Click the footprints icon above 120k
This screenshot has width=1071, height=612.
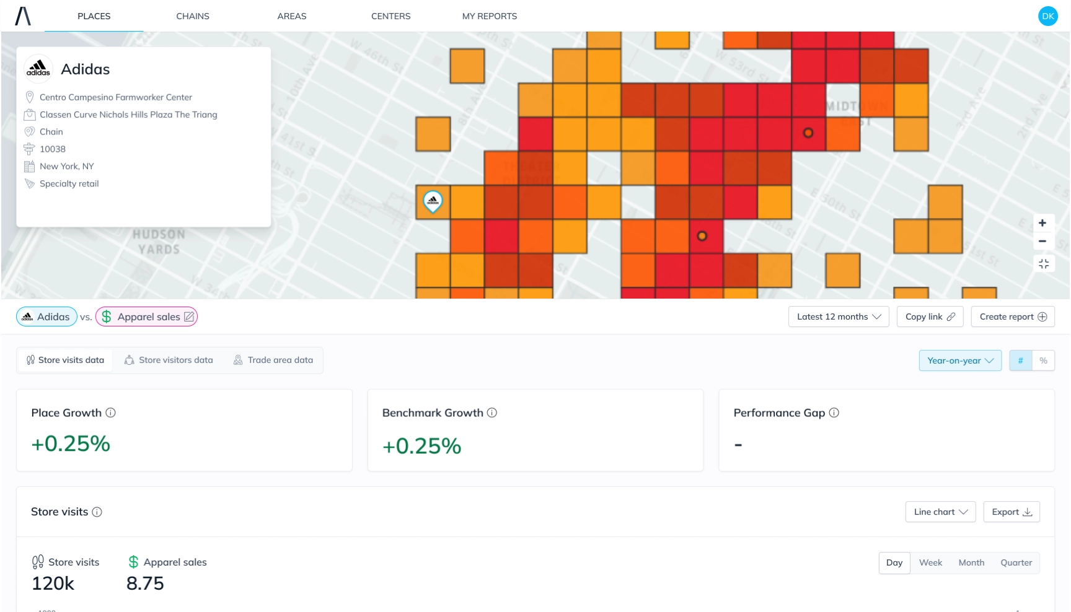(38, 562)
